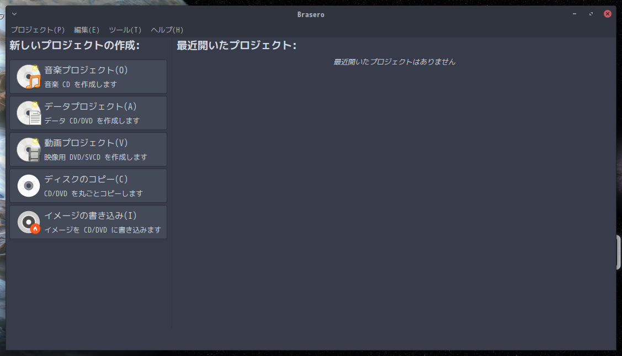Screen dimensions: 622x356
Task: Click the data disc document icon
Action: [x=29, y=113]
